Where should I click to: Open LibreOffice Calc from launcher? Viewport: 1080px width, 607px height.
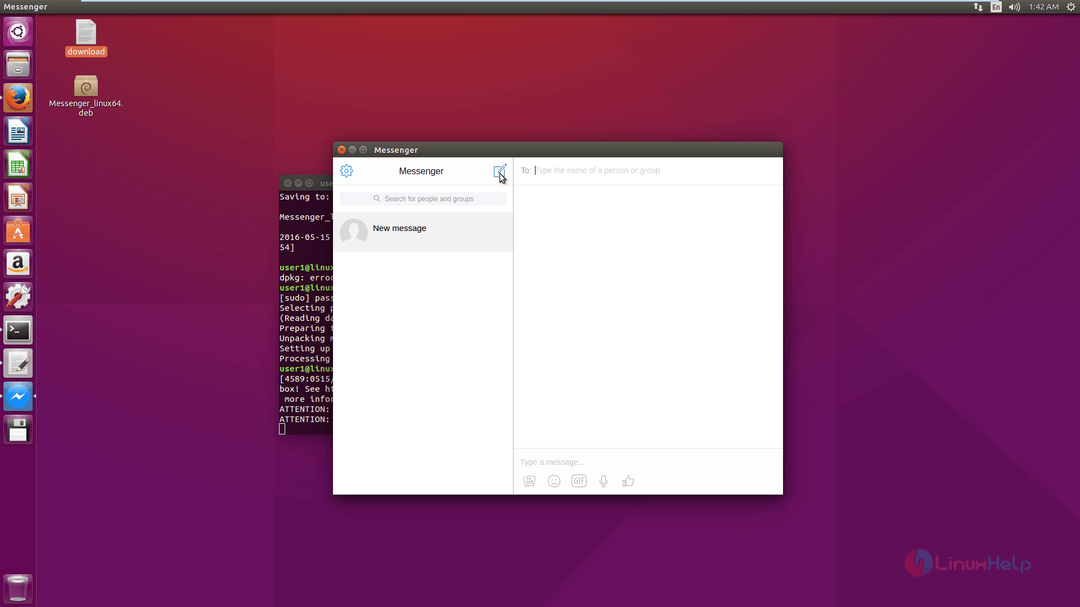(x=18, y=164)
